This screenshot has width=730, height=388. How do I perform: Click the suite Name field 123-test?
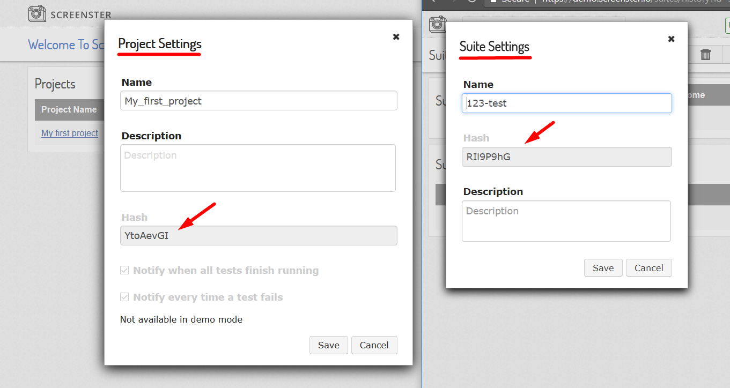click(x=566, y=103)
